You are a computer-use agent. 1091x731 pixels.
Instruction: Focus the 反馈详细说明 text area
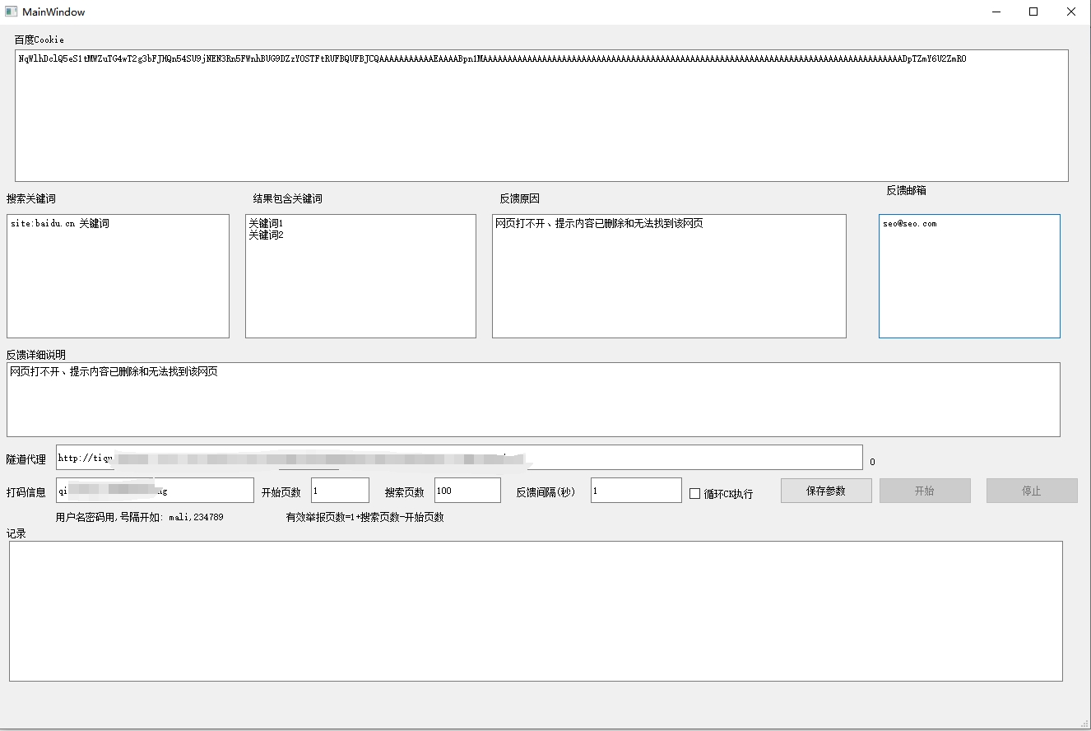[x=533, y=399]
